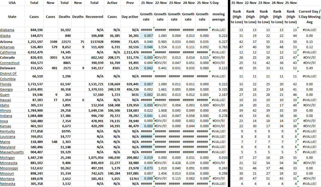Follow the District Of Columbia hyperlink
The height and width of the screenshot is (187, 321).
click(9, 76)
